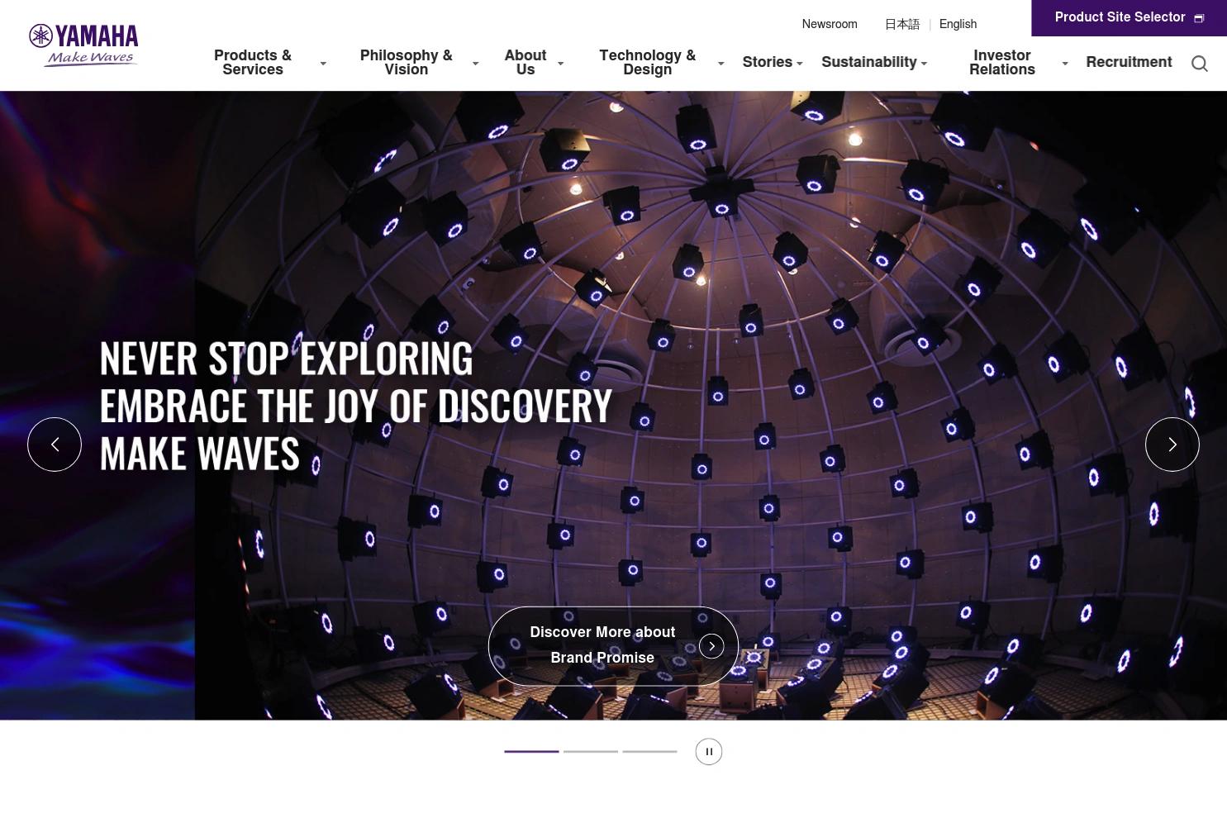The width and height of the screenshot is (1227, 818).
Task: Open the Sustainability menu
Action: coord(869,62)
